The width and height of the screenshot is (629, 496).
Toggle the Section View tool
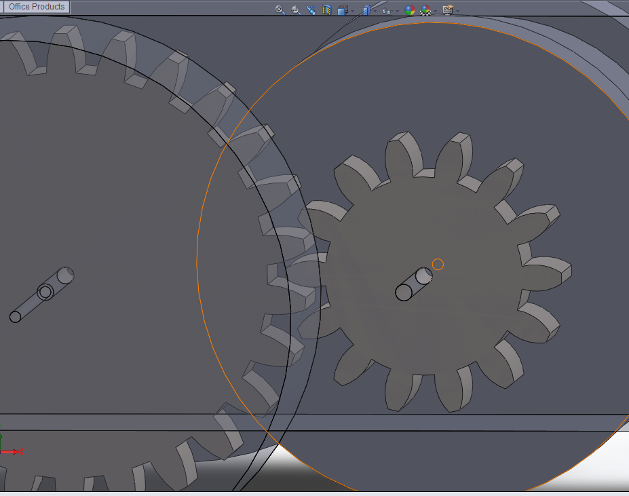coord(327,9)
